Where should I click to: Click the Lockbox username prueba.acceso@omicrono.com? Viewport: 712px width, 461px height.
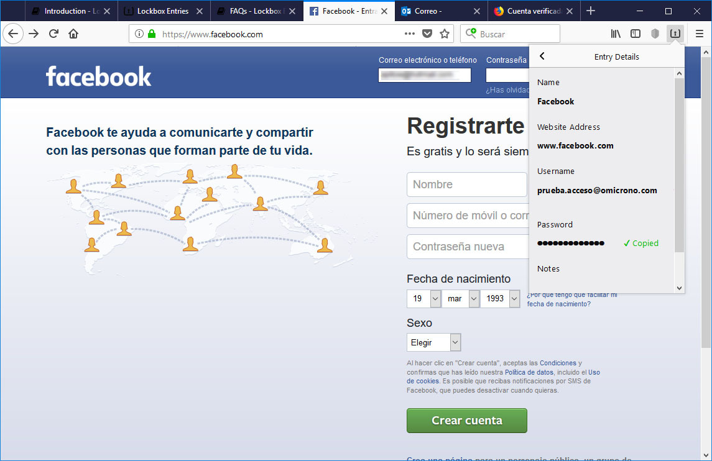[597, 191]
